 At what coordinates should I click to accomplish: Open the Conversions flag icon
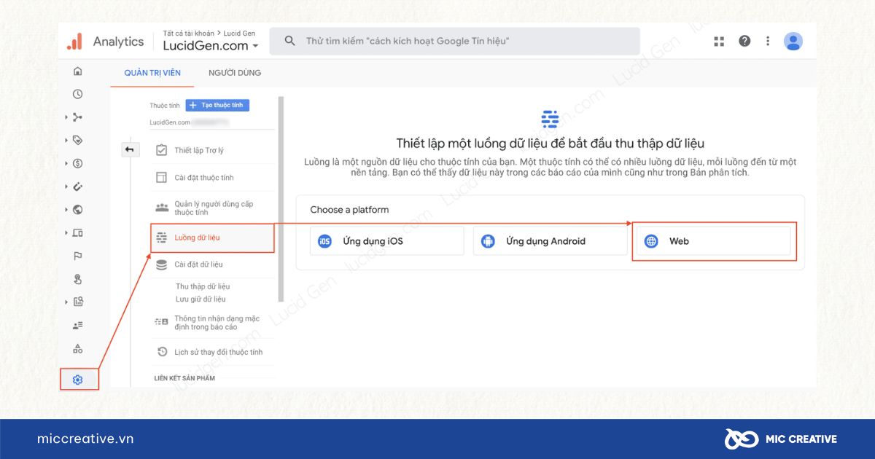point(78,256)
